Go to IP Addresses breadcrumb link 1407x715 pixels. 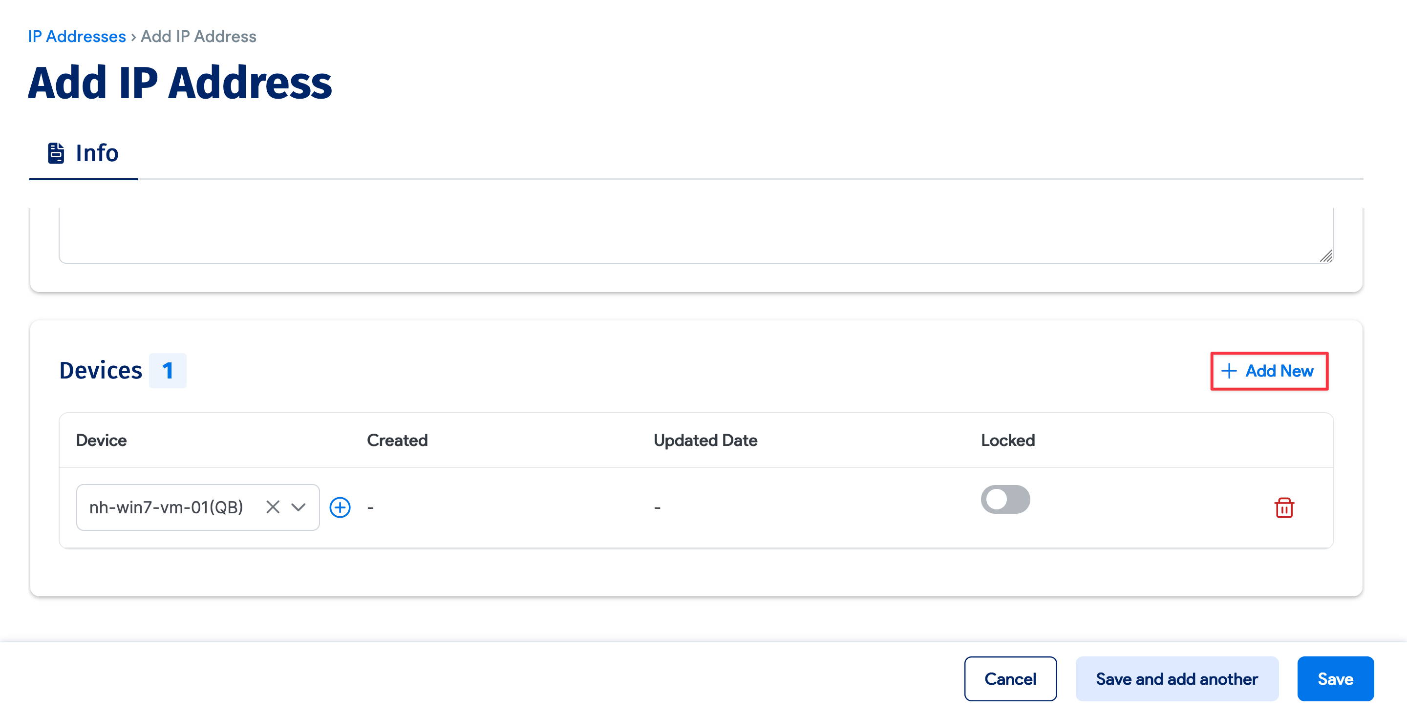point(77,37)
